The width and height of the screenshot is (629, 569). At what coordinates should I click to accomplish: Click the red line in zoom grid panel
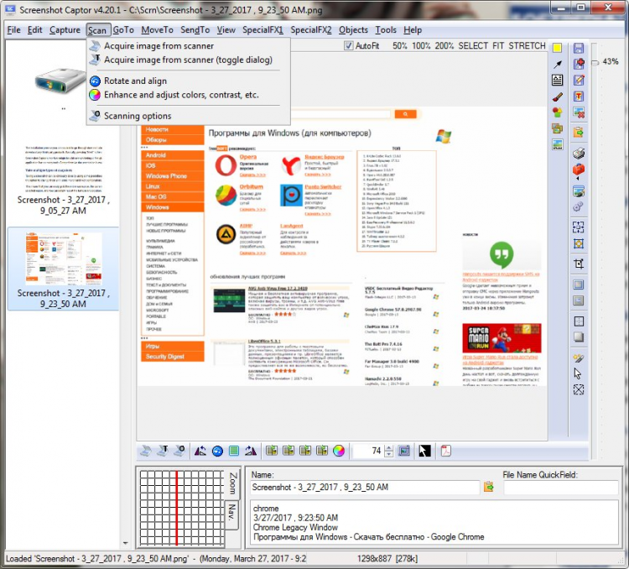pos(176,508)
